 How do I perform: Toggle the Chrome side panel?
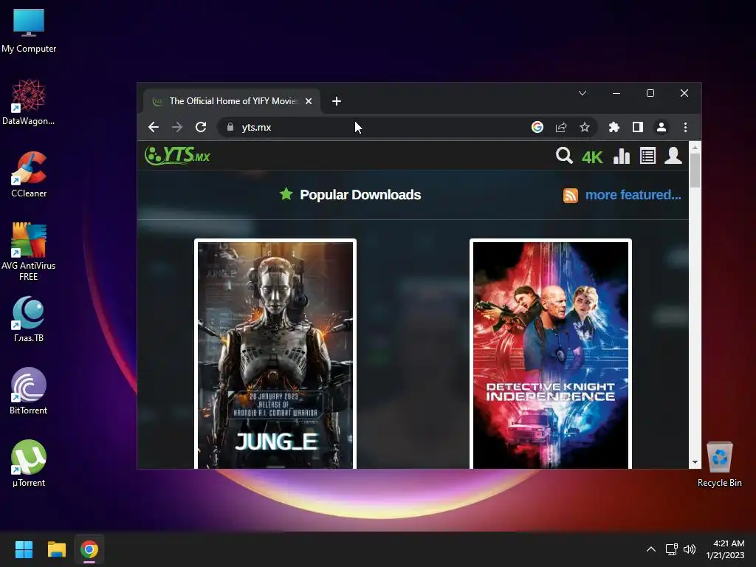point(637,127)
